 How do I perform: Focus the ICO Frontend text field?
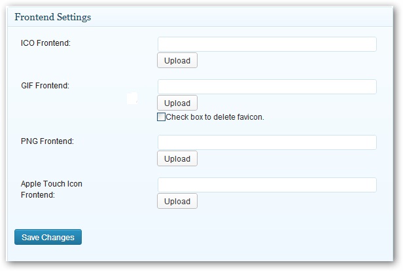267,45
